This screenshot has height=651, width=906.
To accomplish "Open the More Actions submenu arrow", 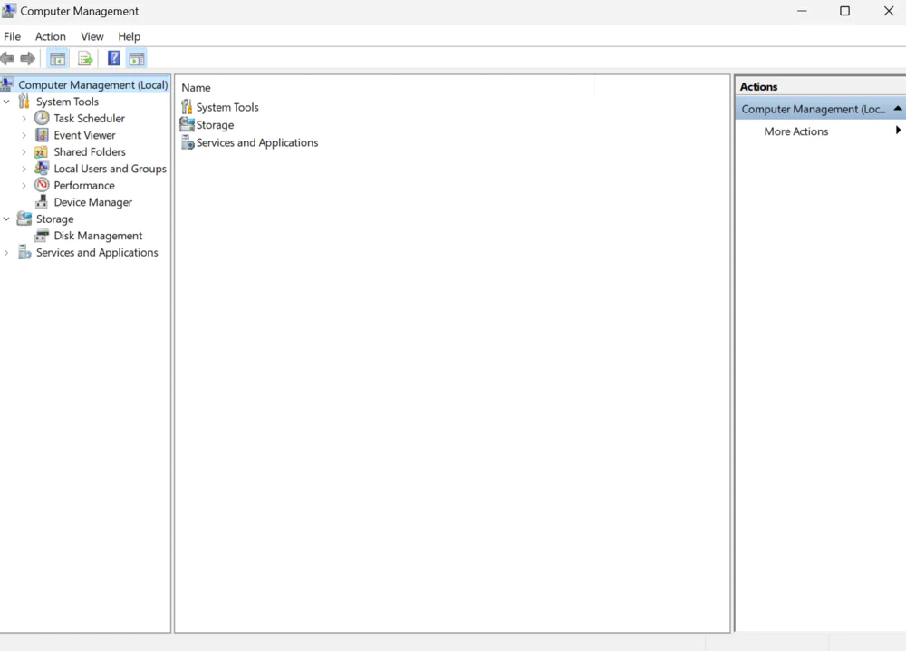I will (x=898, y=131).
